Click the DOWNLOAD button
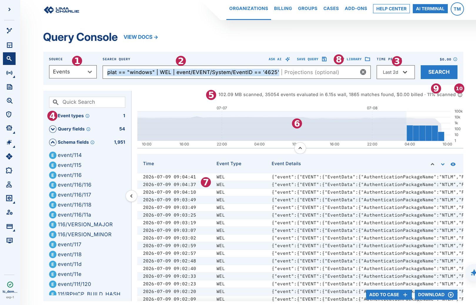Image resolution: width=476 pixels, height=305 pixels. (436, 295)
